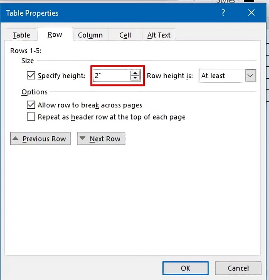Toggle the Specify height checkbox
Image resolution: width=269 pixels, height=280 pixels.
point(31,76)
